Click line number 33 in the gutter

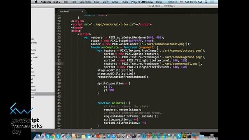[59, 64]
